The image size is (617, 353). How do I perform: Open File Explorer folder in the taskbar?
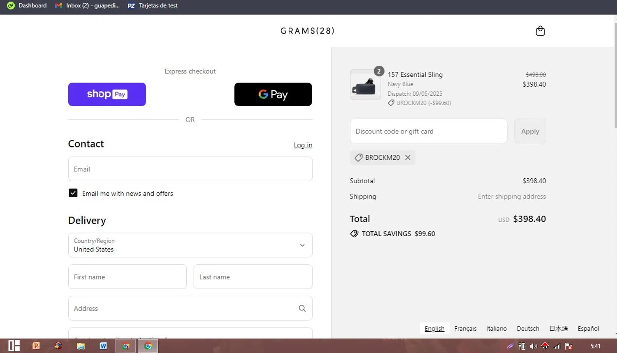tap(81, 346)
